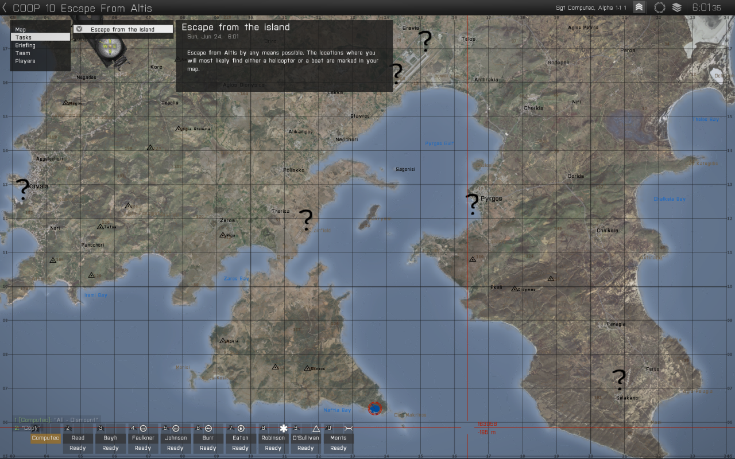Image resolution: width=735 pixels, height=459 pixels.
Task: Click the Pyrgos town label
Action: click(492, 199)
